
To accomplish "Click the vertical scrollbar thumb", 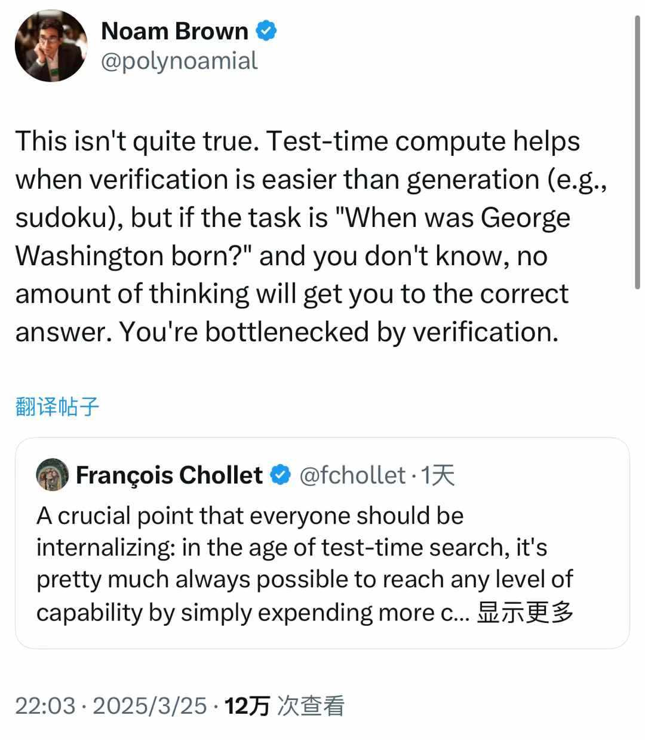I will (x=637, y=152).
